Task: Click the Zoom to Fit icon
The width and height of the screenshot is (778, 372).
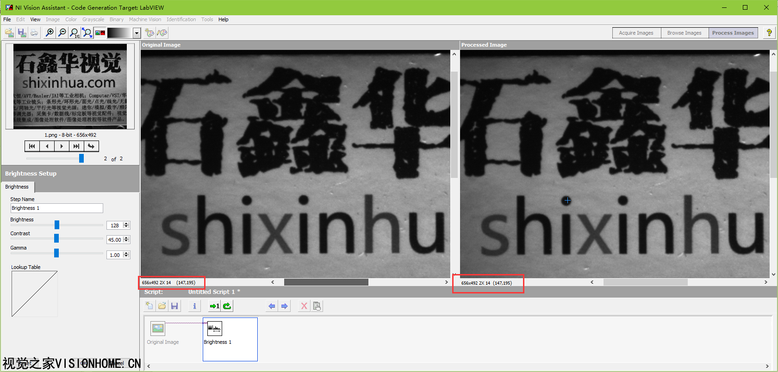Action: pyautogui.click(x=87, y=32)
